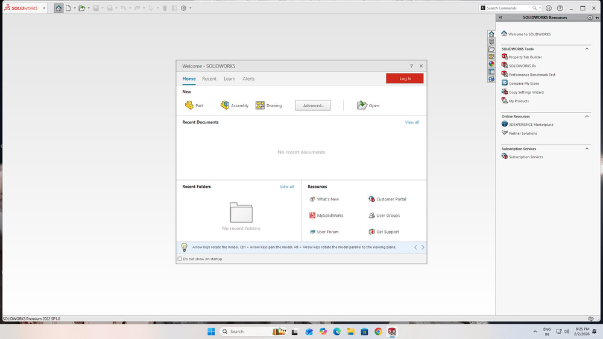Click the Design Library task pane icon
Viewport: 603px width, 339px height.
[491, 42]
